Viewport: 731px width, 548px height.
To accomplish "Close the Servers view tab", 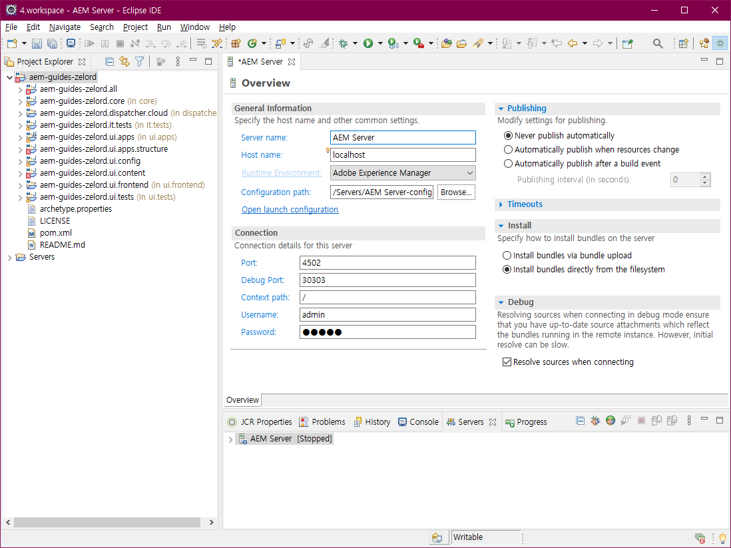I will [492, 422].
